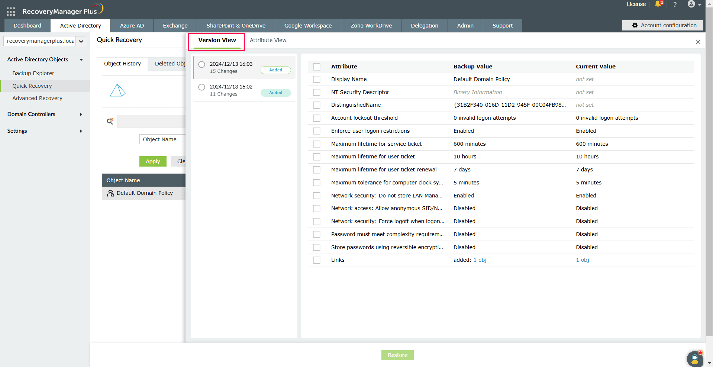Check the Account lockout threshold checkbox

coord(317,118)
